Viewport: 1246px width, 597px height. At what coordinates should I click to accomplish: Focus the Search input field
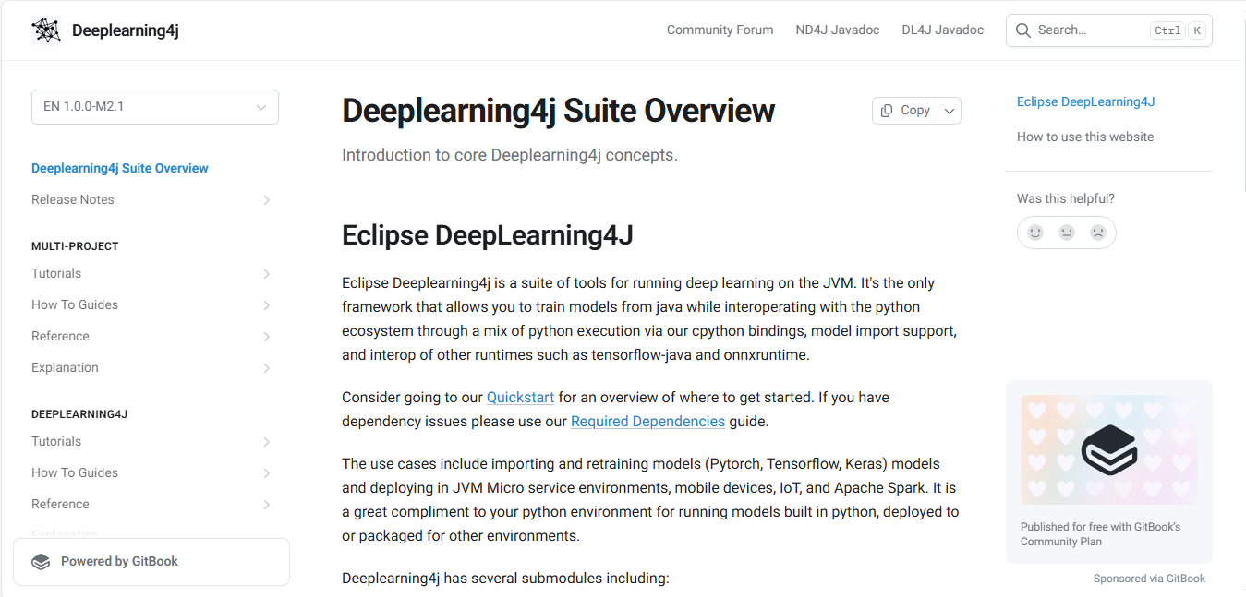1090,30
